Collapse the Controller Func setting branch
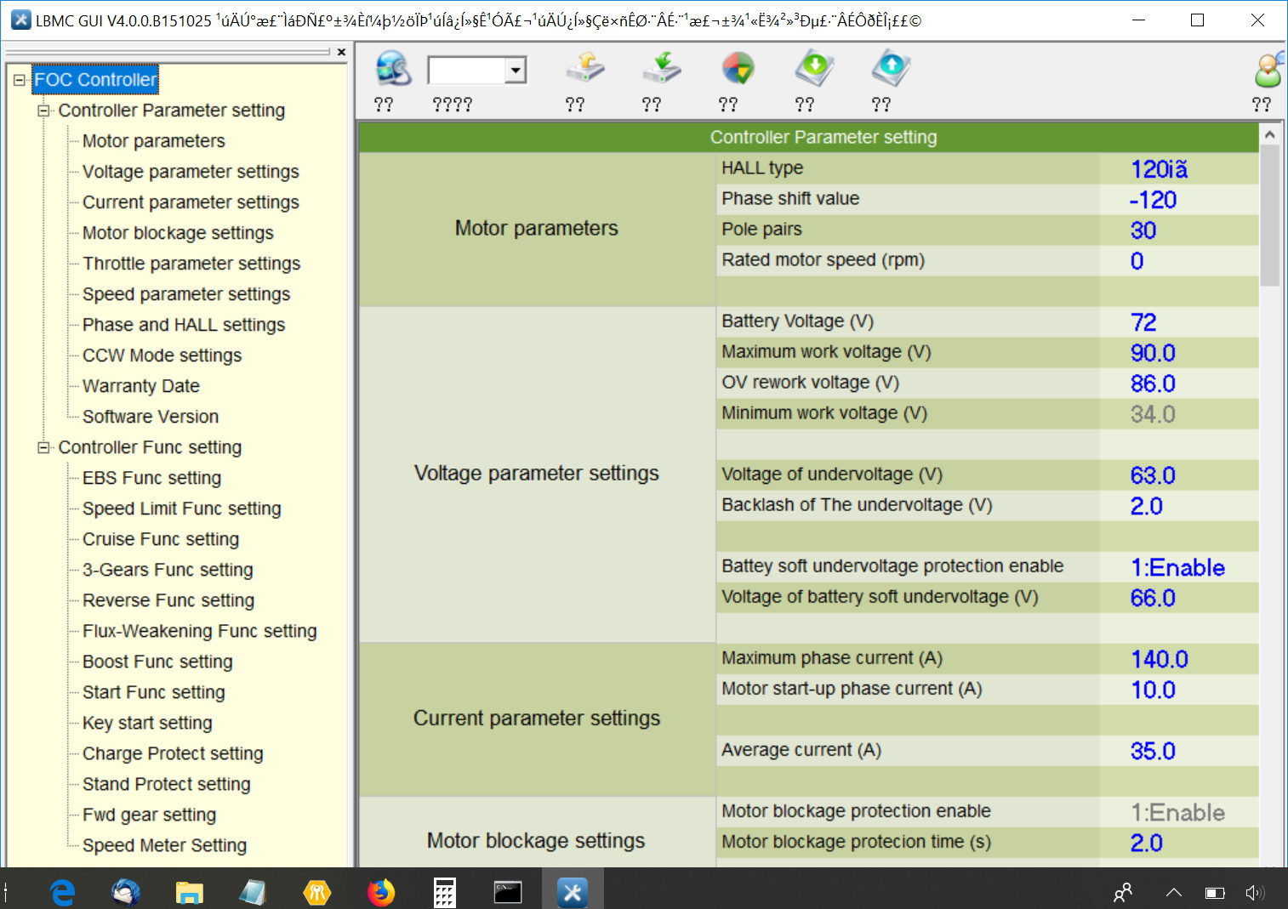 pyautogui.click(x=43, y=447)
